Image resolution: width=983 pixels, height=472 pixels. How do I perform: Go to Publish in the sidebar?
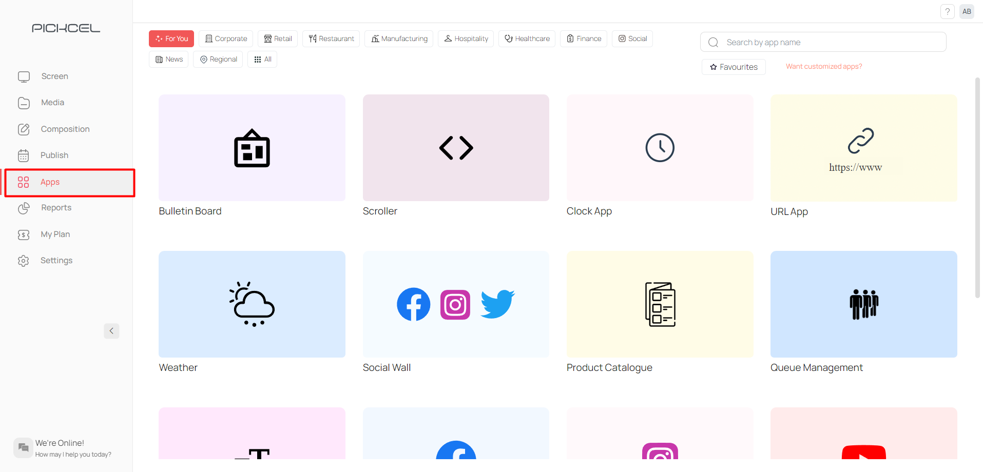54,155
